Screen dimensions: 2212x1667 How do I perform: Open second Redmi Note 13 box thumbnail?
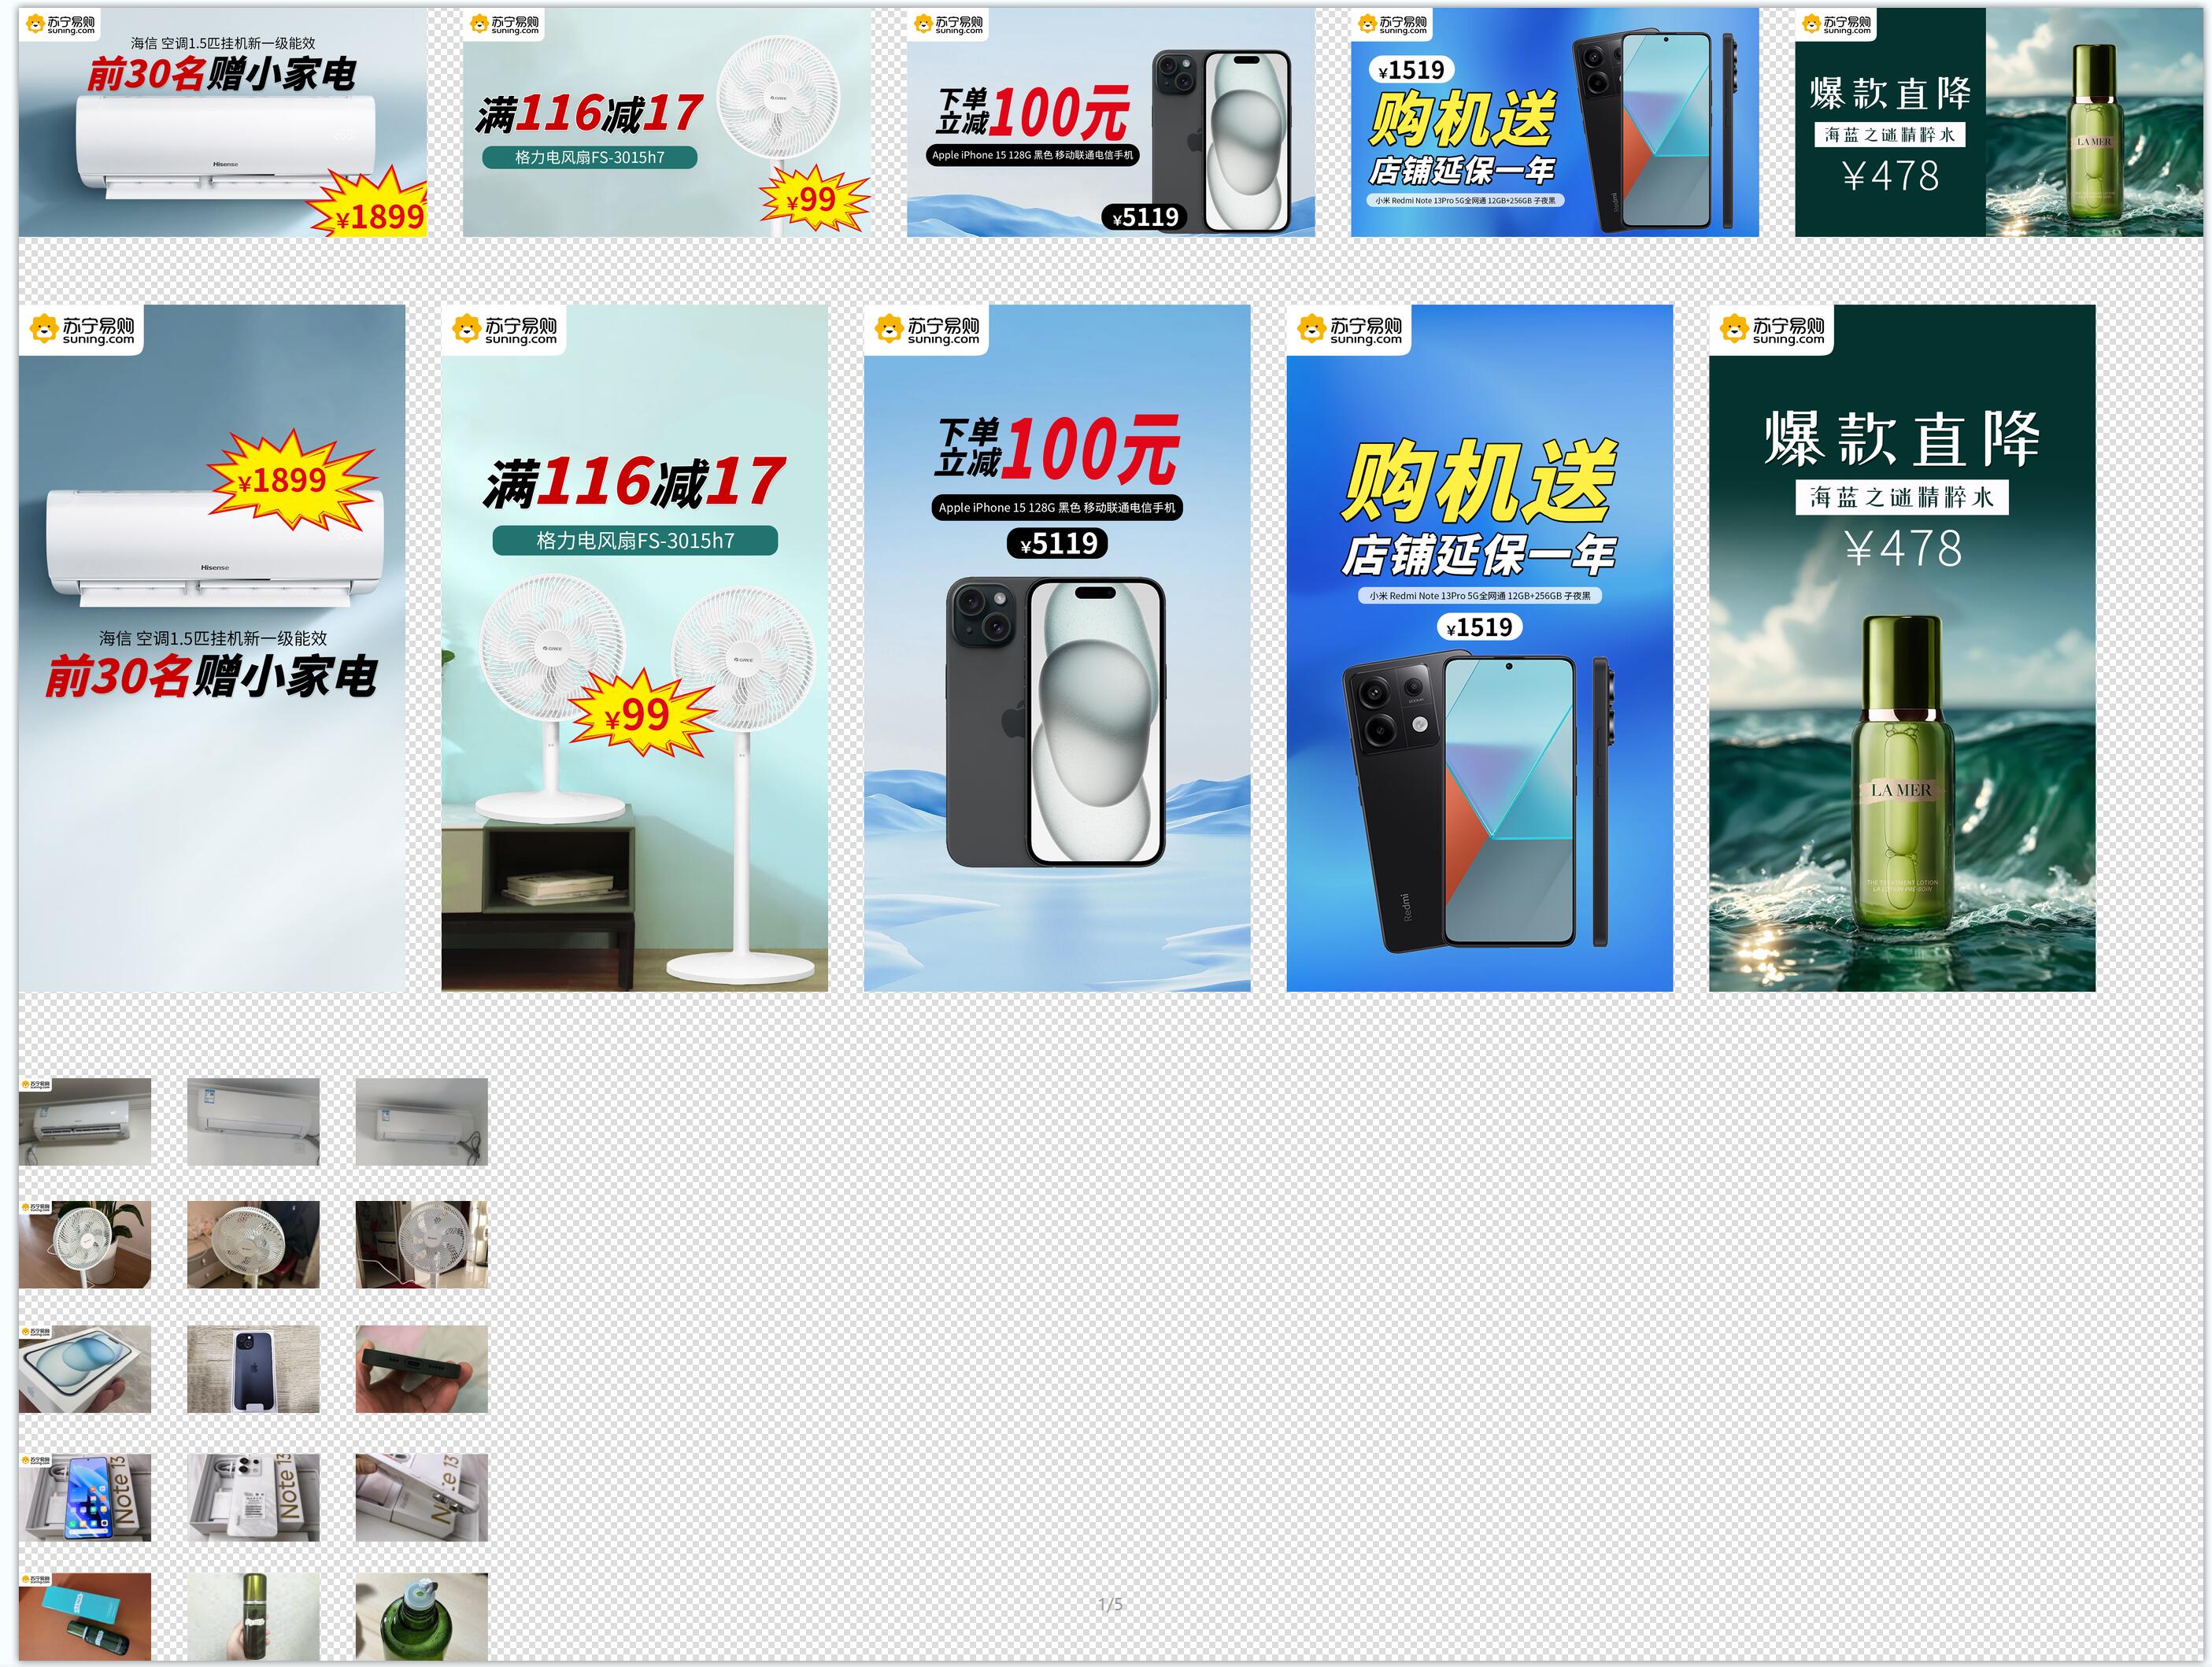[x=253, y=1498]
